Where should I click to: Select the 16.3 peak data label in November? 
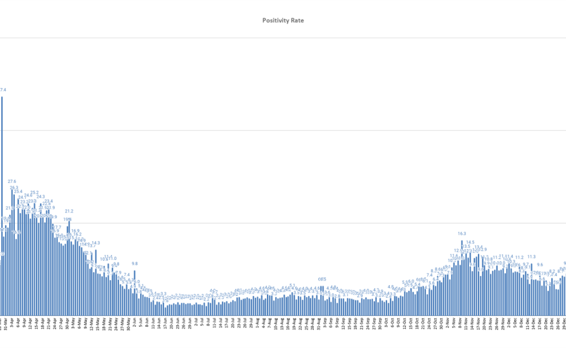pos(462,234)
